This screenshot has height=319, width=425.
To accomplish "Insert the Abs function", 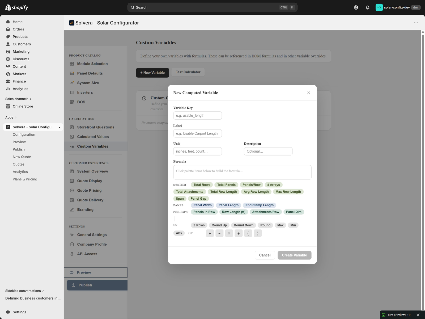I will (179, 233).
